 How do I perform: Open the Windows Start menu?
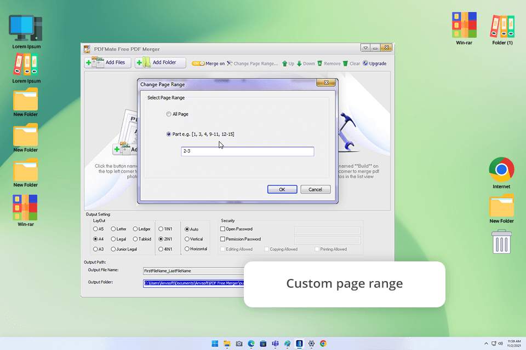(215, 343)
